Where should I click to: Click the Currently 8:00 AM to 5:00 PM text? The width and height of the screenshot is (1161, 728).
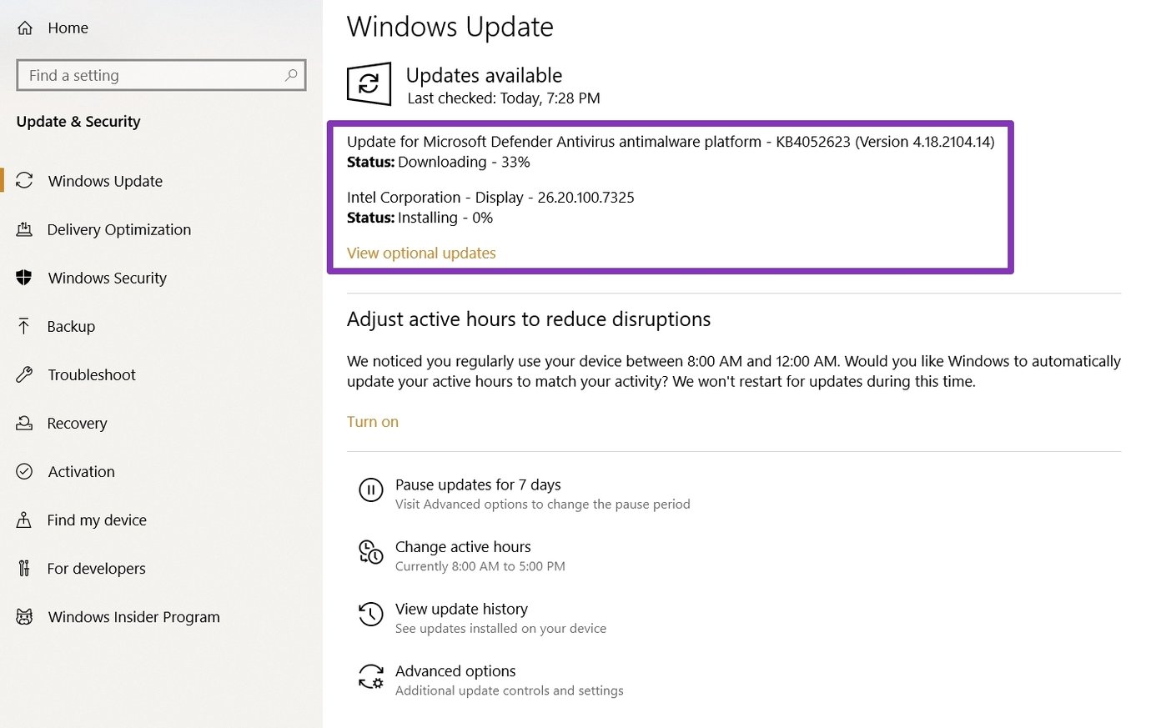tap(480, 566)
